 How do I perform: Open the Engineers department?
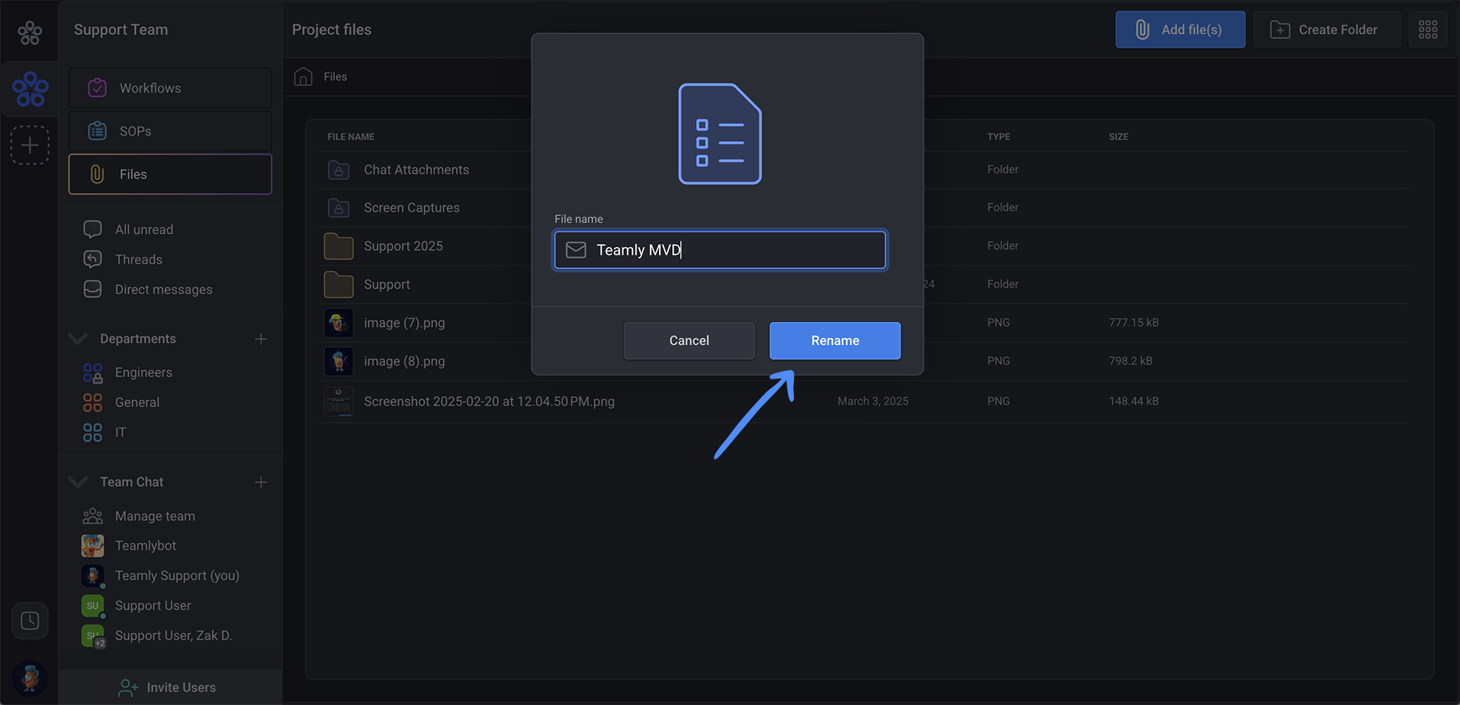[x=143, y=372]
